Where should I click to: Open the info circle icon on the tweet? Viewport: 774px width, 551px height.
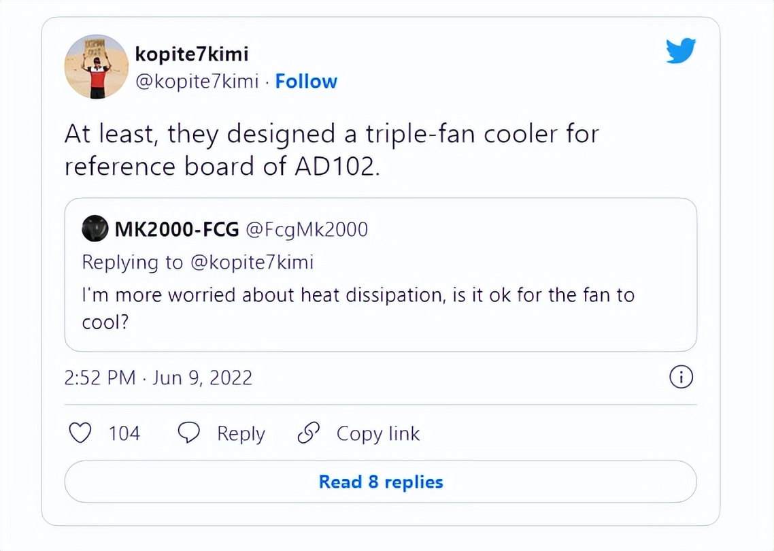coord(681,376)
